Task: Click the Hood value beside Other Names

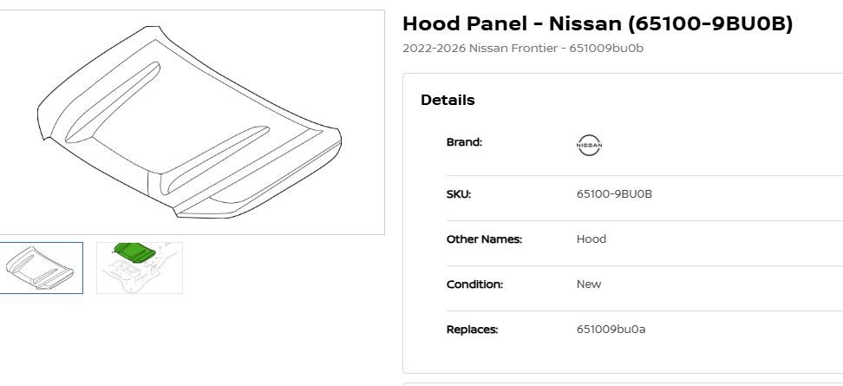Action: coord(591,239)
